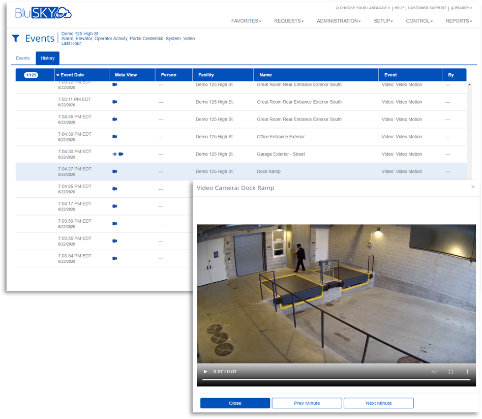Screen dimensions: 482x419
Task: Mute the video player audio
Action: click(x=434, y=372)
